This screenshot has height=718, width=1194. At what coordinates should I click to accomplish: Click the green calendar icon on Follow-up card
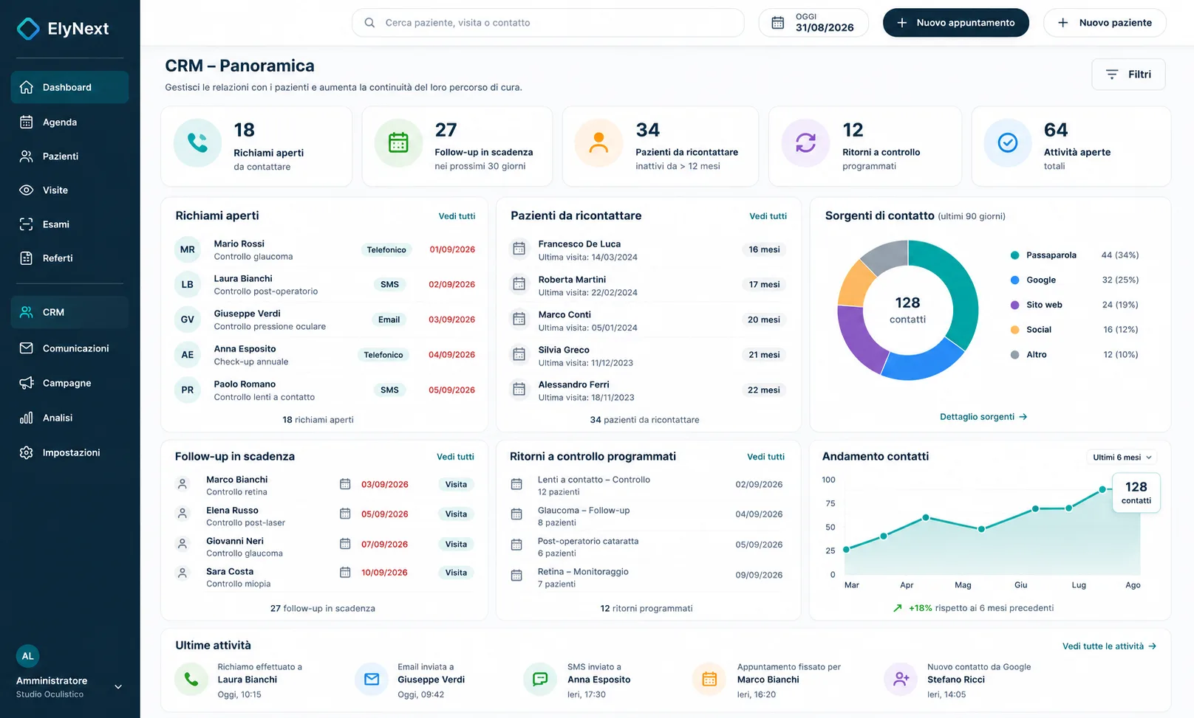click(x=398, y=142)
